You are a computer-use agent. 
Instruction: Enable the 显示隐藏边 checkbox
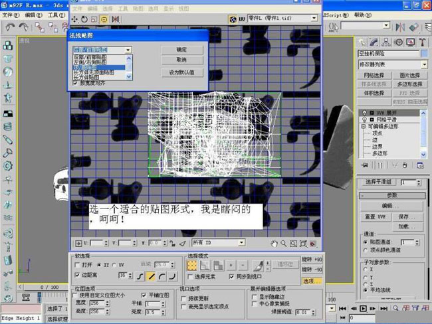[x=255, y=297]
